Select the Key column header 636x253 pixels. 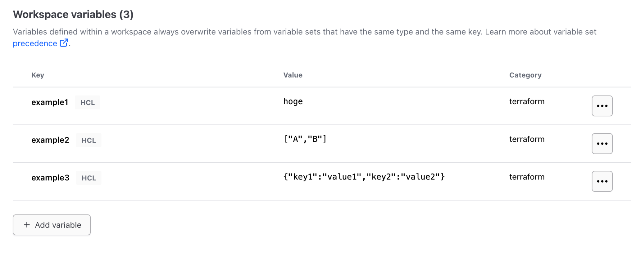[38, 75]
